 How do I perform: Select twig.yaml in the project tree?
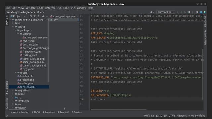(x=26, y=69)
